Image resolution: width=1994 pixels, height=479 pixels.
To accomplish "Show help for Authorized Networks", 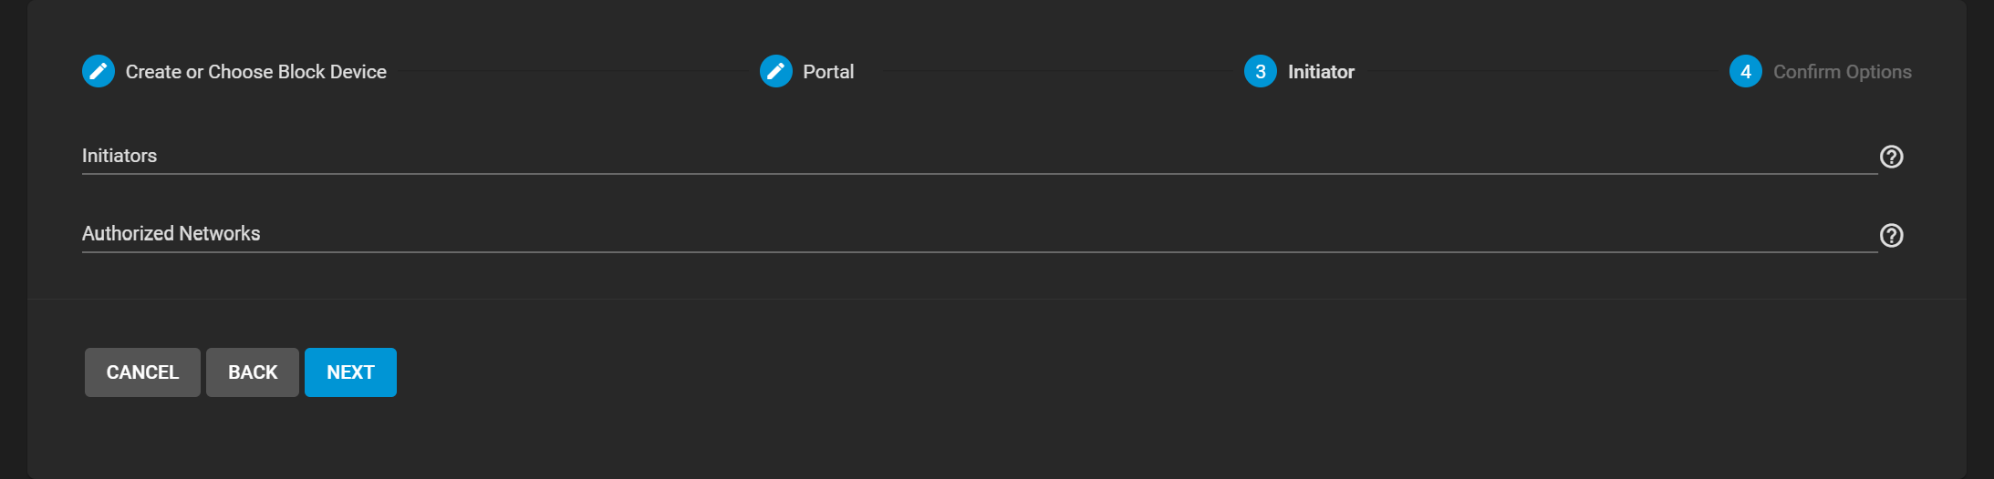I will click(x=1892, y=236).
